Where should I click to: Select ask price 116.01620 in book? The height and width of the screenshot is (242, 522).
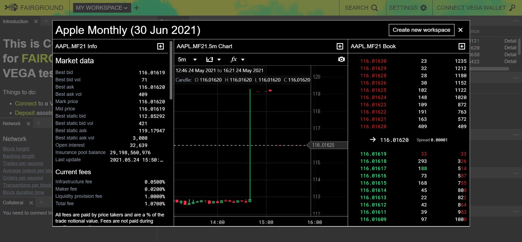373,127
